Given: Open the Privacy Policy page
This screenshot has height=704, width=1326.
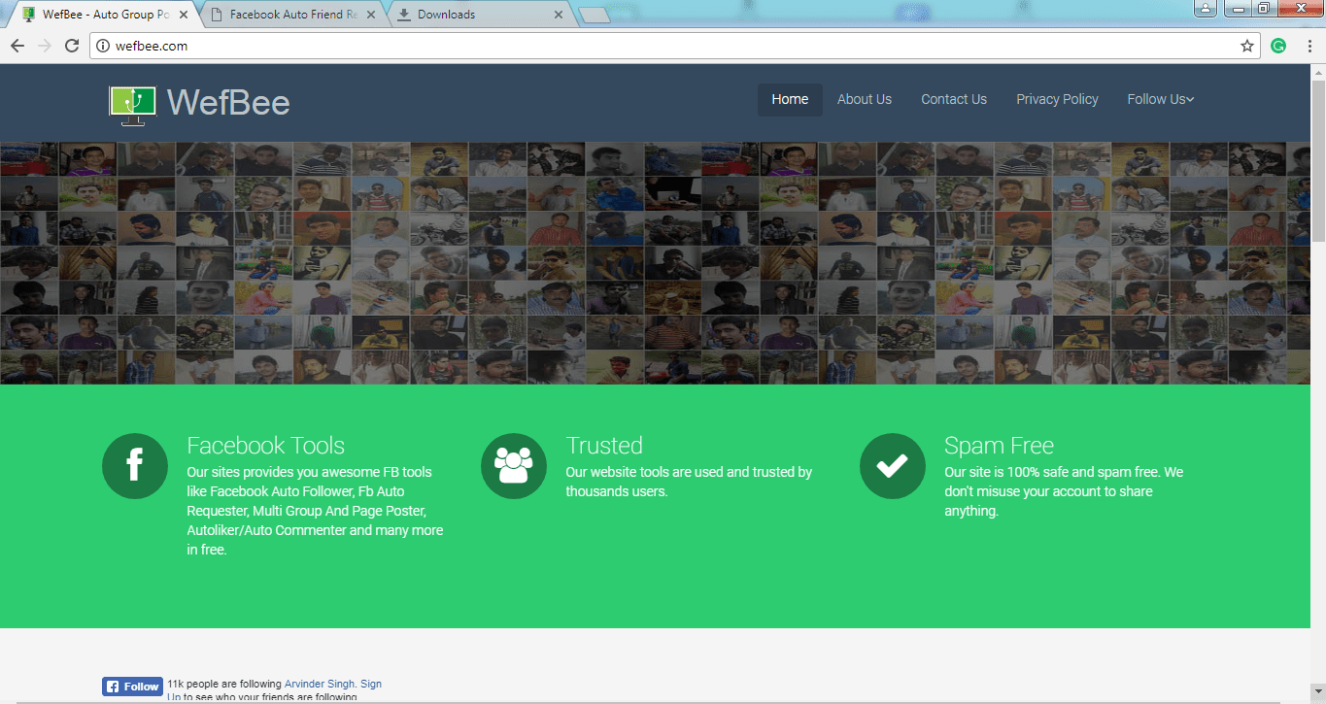Looking at the screenshot, I should [x=1057, y=99].
